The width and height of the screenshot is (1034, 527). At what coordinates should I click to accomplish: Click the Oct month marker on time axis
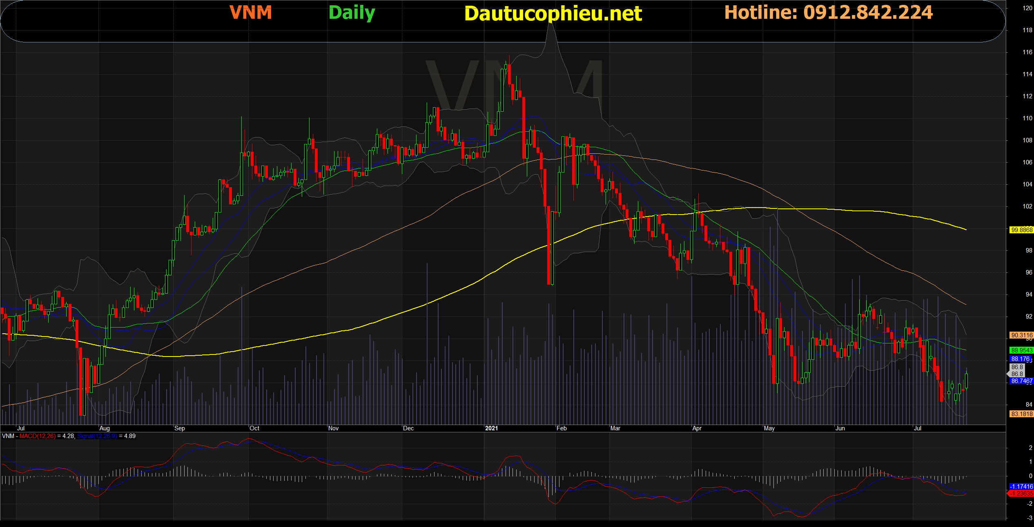coord(254,428)
